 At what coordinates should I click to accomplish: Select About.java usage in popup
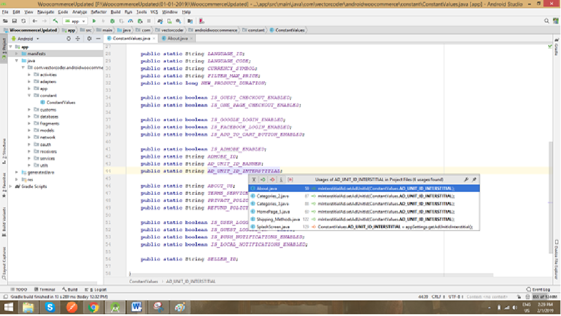[364, 188]
